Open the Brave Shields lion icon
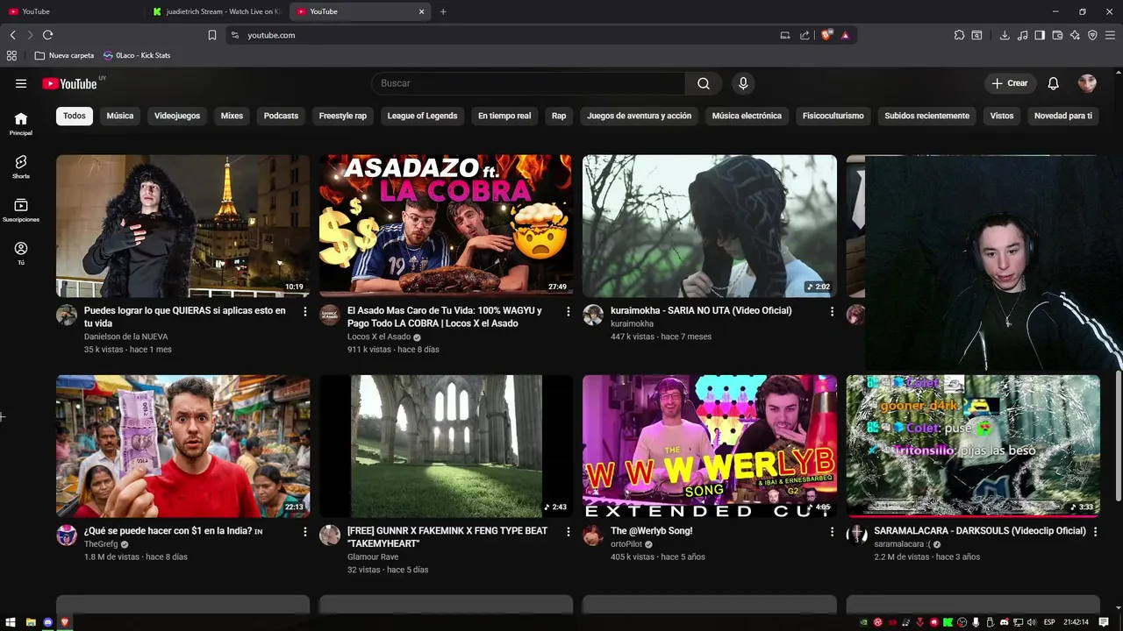 (x=826, y=35)
